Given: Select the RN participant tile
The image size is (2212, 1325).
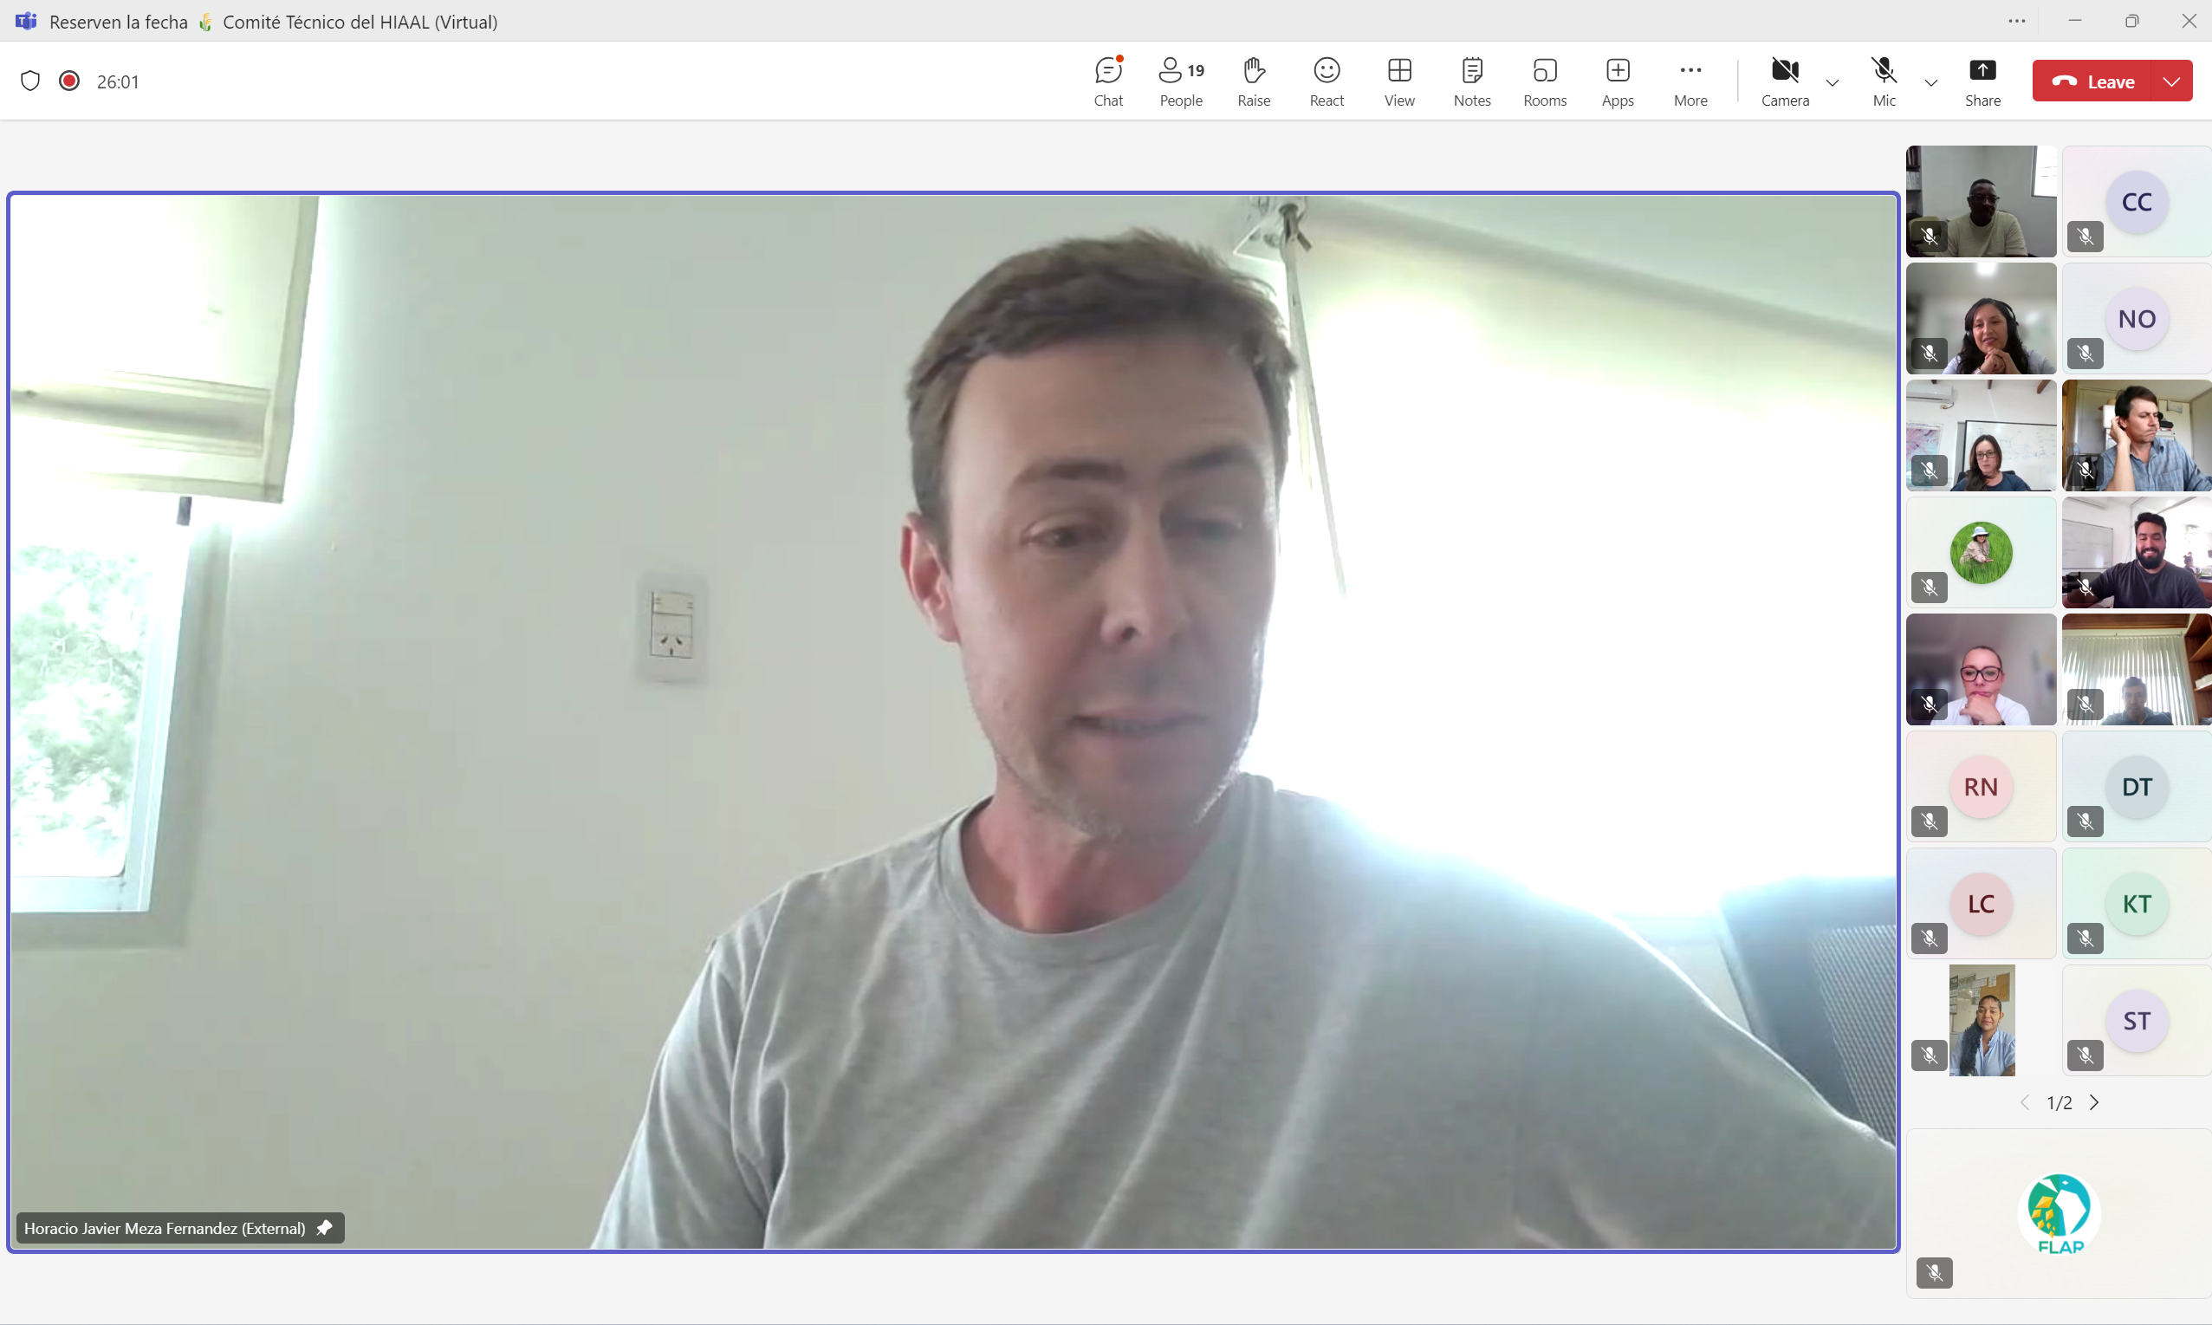Looking at the screenshot, I should point(1981,787).
